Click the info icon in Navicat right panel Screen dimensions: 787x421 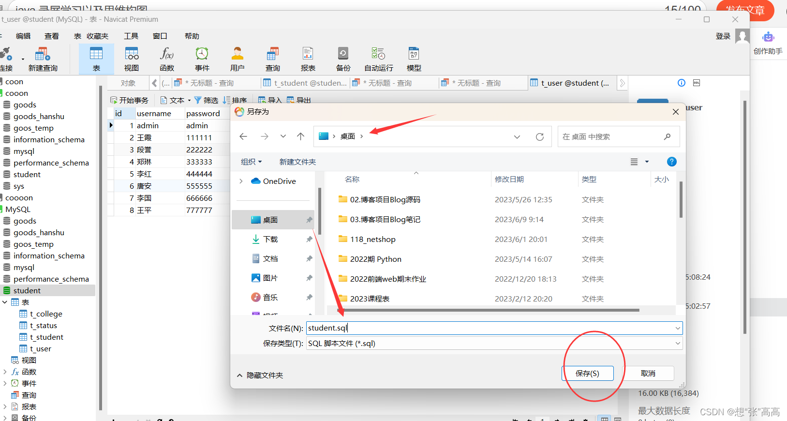coord(682,83)
